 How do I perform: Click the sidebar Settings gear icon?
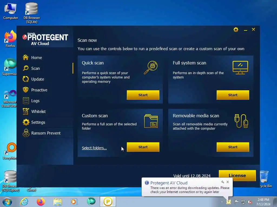(26, 122)
